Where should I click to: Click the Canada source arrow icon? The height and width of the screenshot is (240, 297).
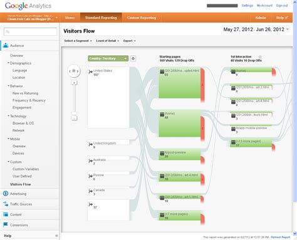90,191
